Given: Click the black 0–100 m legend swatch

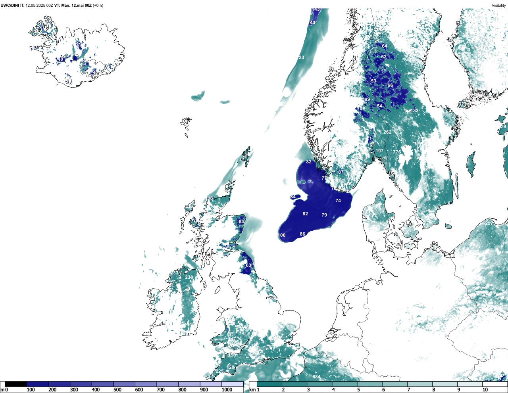Looking at the screenshot, I should pos(16,384).
